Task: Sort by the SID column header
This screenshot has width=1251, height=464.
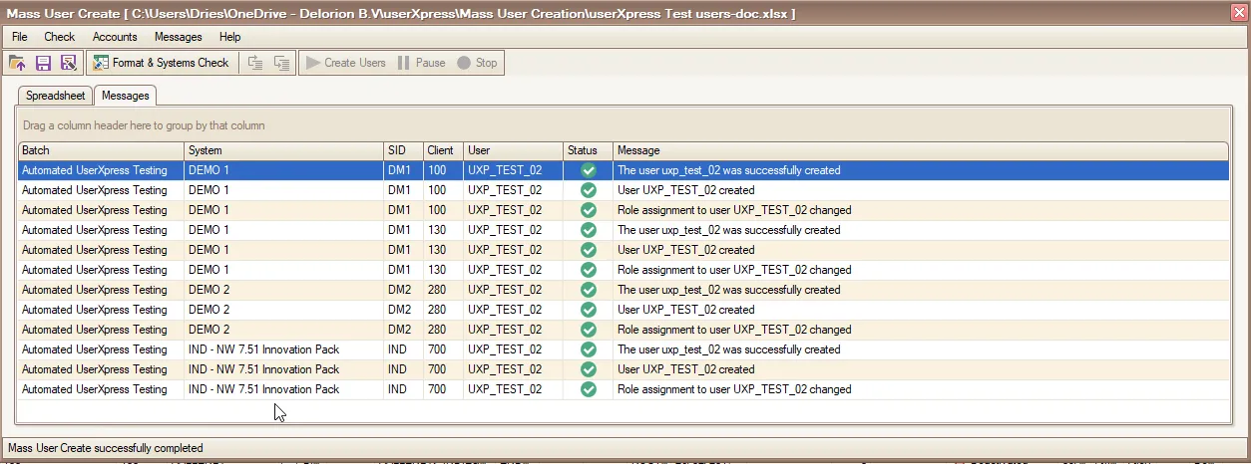Action: point(404,150)
